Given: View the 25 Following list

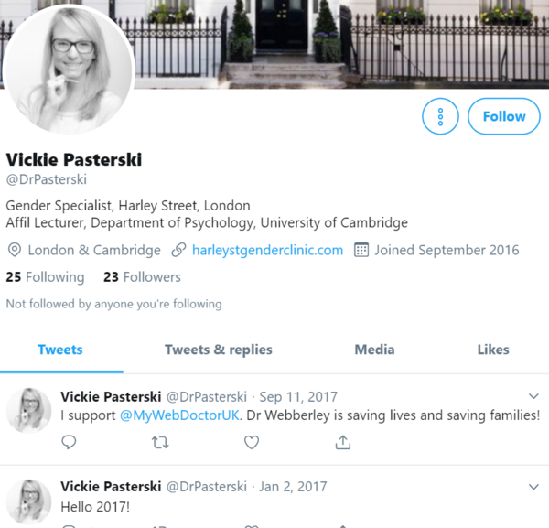Looking at the screenshot, I should (x=45, y=276).
